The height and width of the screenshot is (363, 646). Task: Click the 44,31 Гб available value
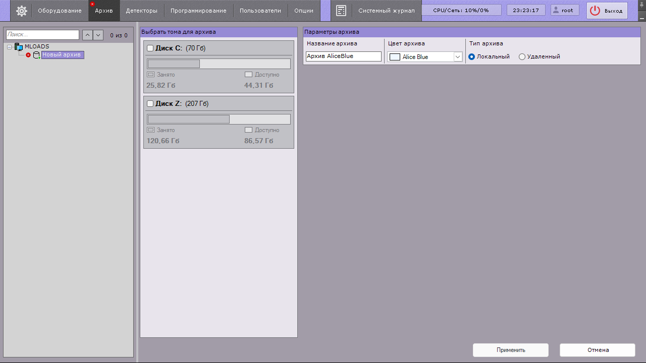click(x=259, y=85)
